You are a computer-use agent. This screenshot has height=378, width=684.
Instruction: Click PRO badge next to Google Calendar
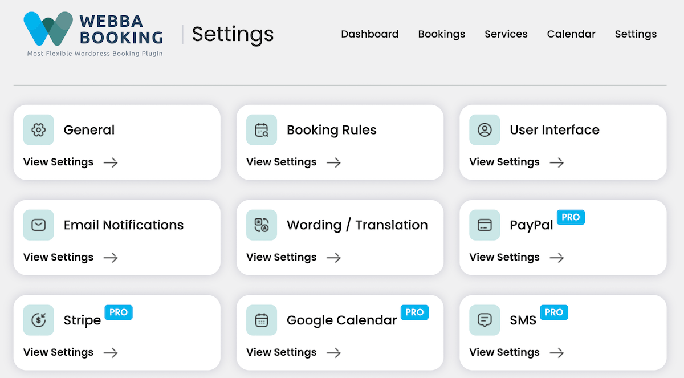(x=414, y=312)
